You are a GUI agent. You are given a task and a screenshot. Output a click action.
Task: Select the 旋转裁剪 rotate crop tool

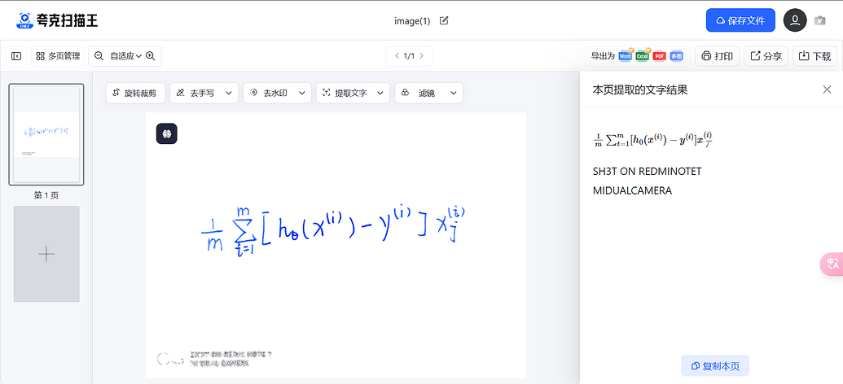coord(136,93)
